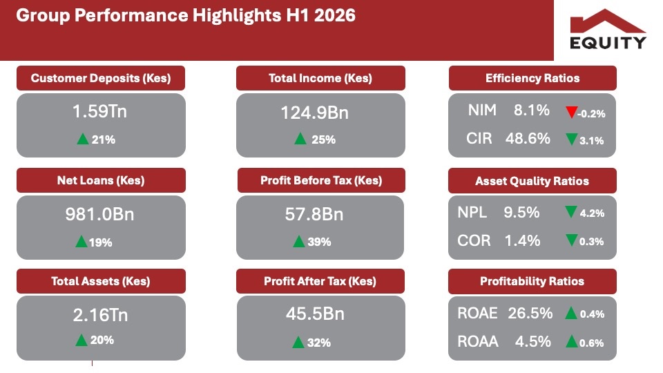Click the 2.16Tn total assets figure
This screenshot has height=373, width=663.
[100, 315]
